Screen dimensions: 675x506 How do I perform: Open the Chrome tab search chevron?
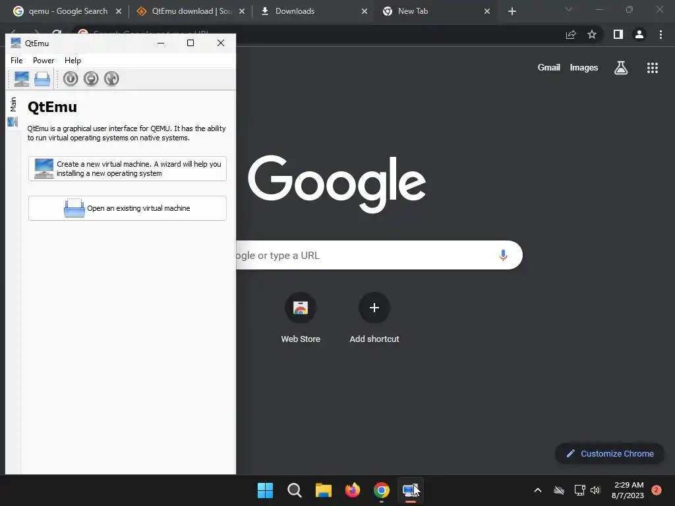pos(569,9)
